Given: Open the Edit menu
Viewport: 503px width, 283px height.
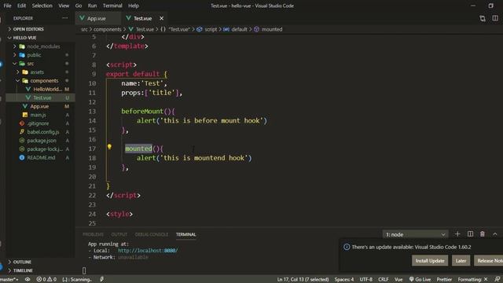Looking at the screenshot, I should pos(21,6).
